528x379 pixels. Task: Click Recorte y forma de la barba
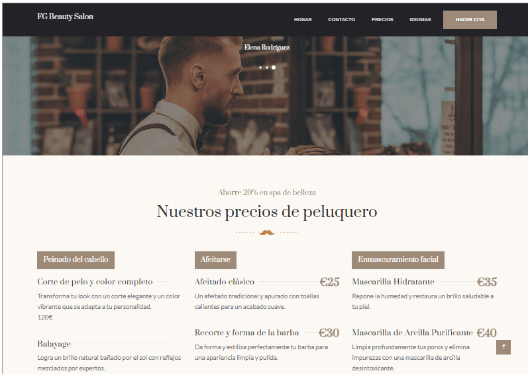247,333
